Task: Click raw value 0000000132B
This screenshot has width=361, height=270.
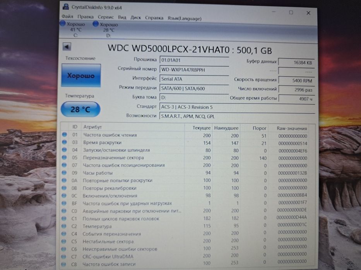Action: tap(293, 173)
